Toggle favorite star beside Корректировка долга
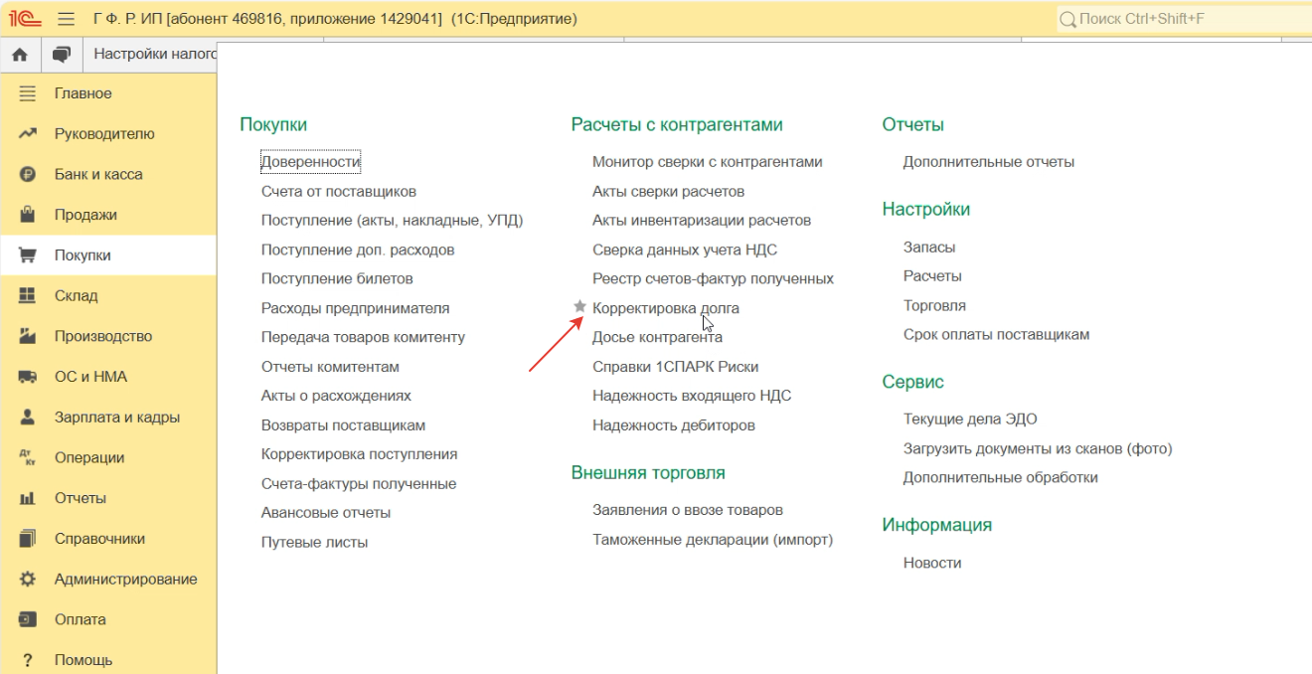 click(x=579, y=307)
